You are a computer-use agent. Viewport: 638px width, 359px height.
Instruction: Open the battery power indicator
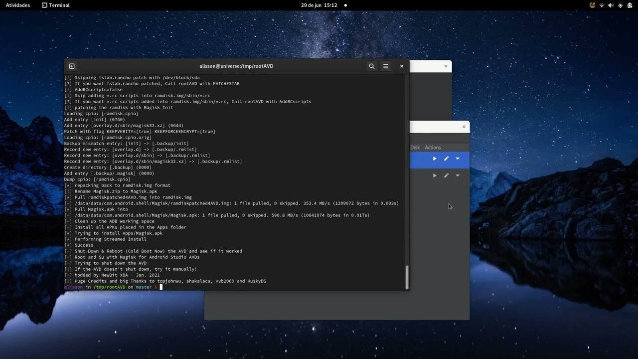pyautogui.click(x=630, y=5)
